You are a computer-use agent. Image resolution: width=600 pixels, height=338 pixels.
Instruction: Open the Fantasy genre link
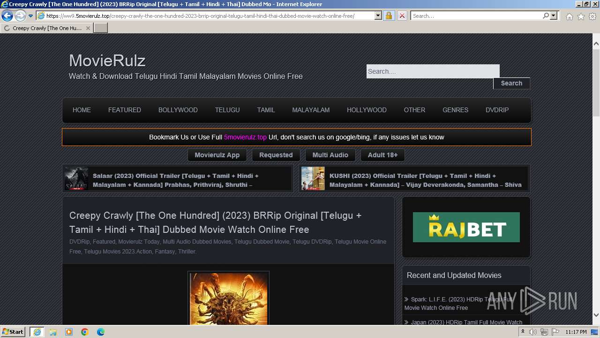[x=165, y=252]
